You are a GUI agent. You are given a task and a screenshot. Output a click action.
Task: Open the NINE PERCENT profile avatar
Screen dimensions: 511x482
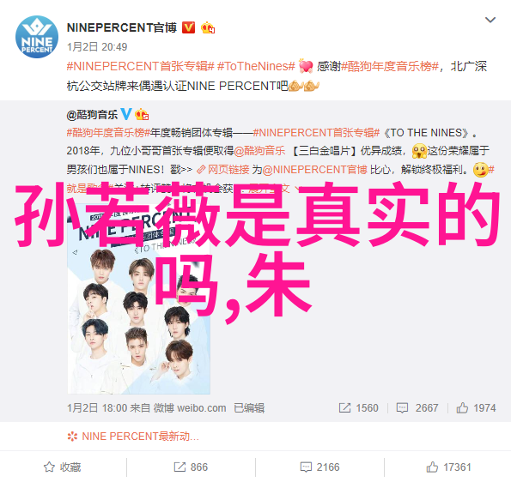point(37,37)
